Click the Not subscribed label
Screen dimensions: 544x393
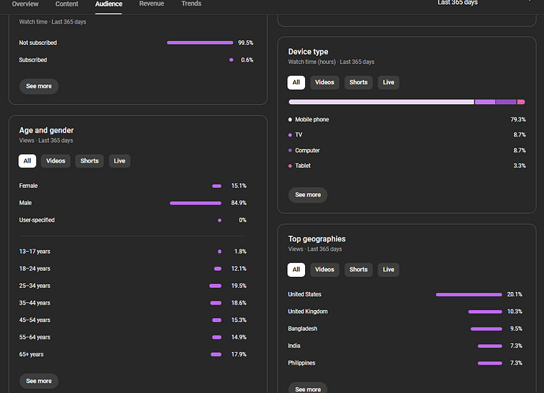tap(38, 43)
